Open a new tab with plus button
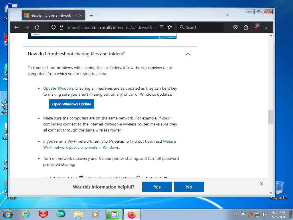 91,15
